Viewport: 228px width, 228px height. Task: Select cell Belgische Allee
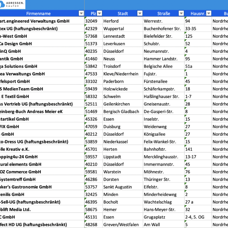164,66
